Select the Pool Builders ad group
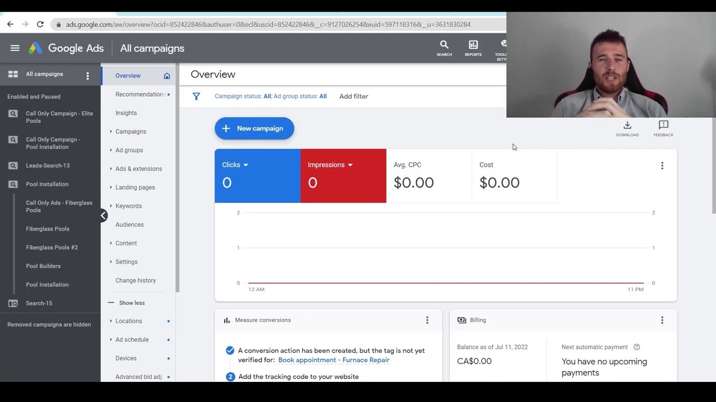The image size is (716, 402). pyautogui.click(x=43, y=266)
